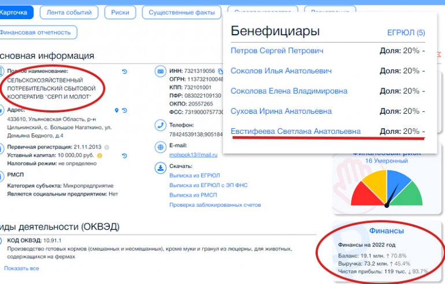This screenshot has height=284, width=445.
Task: Open beneficiary Петров Сергей Петрович
Action: click(x=277, y=51)
